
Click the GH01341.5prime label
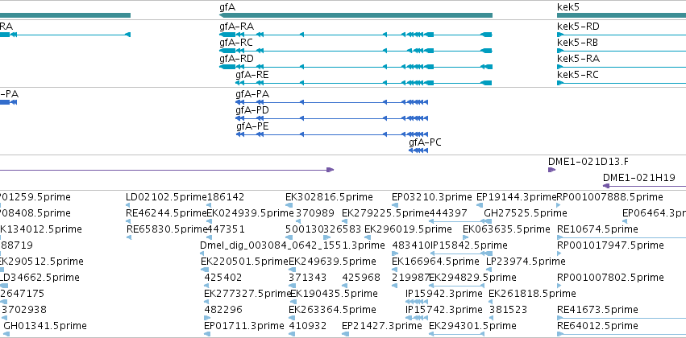(x=45, y=326)
